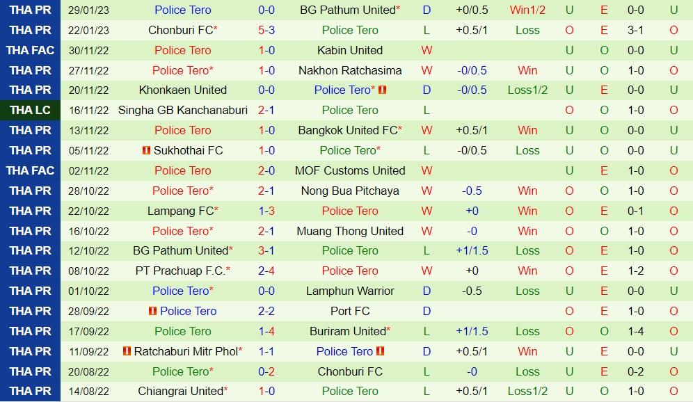The height and width of the screenshot is (402, 693).
Task: Click the 1-4 score against Buriram United
Action: click(266, 331)
